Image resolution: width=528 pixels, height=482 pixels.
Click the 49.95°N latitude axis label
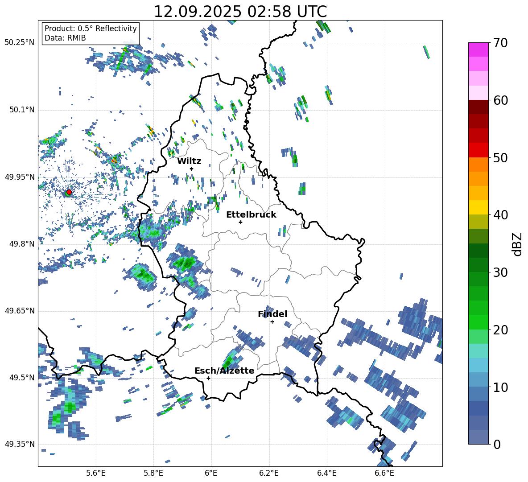click(x=20, y=177)
